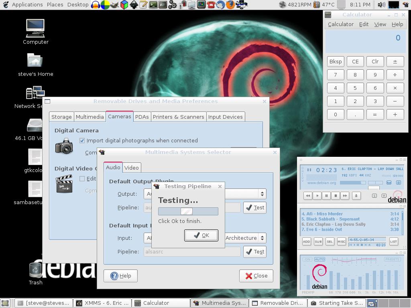Click Test button for input pipeline
The image size is (411, 308).
coord(255,252)
